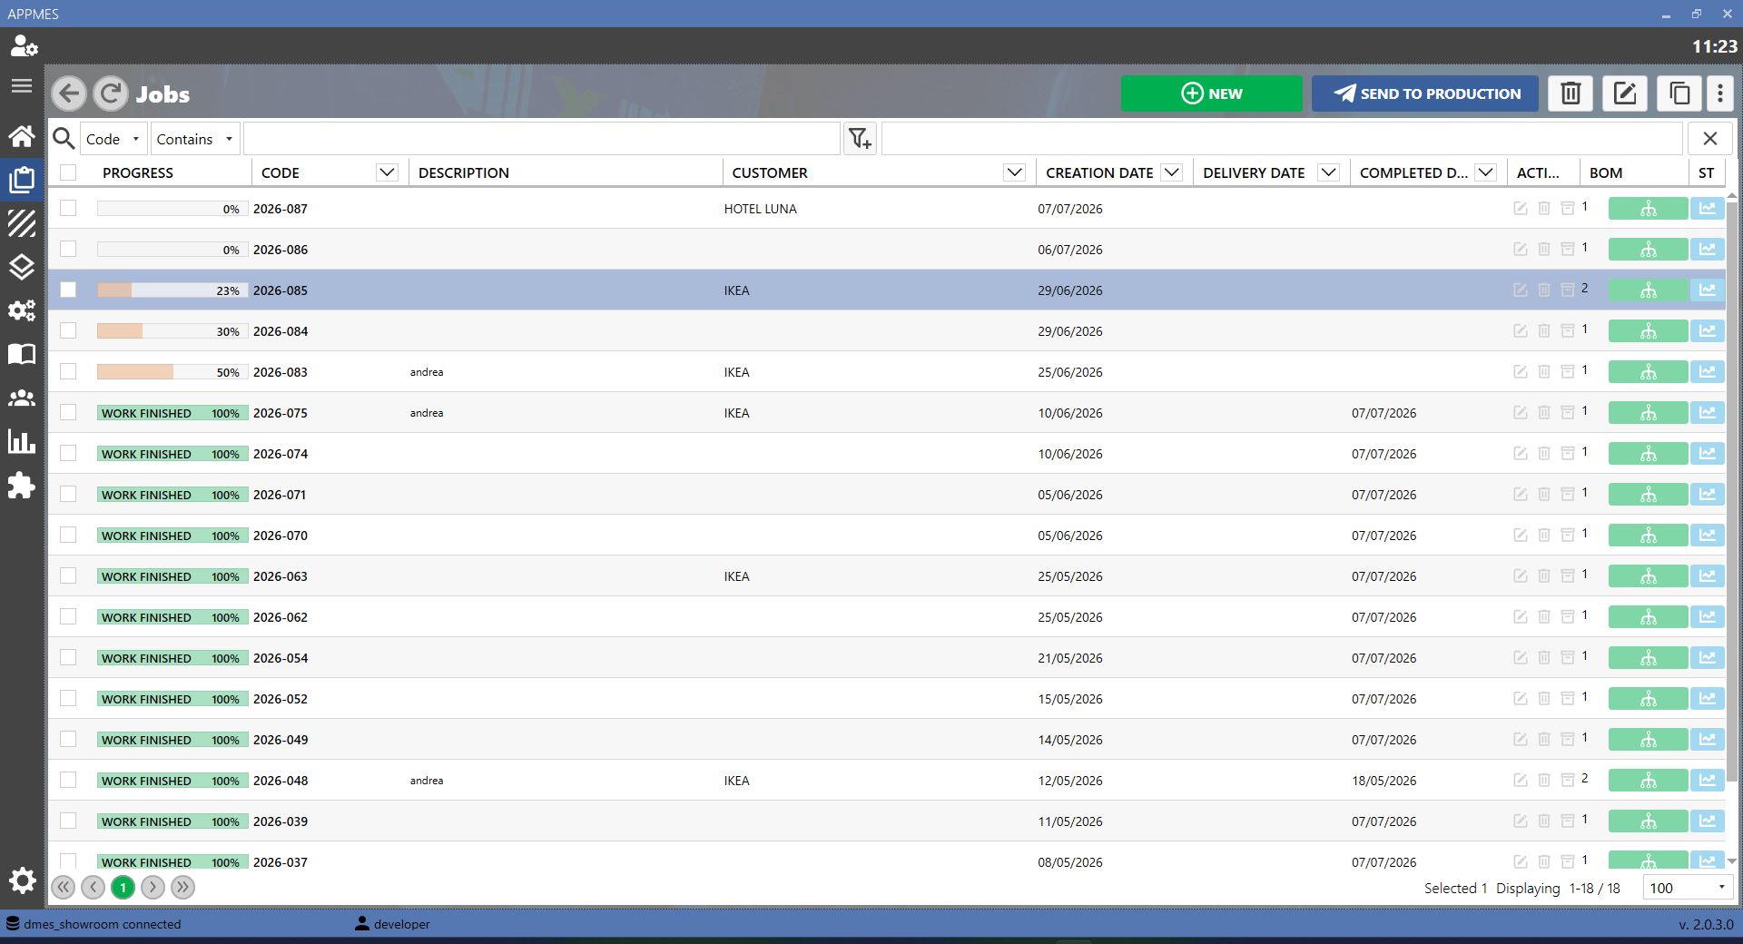Viewport: 1743px width, 944px height.
Task: Open the book manual icon in the sidebar
Action: [x=22, y=354]
